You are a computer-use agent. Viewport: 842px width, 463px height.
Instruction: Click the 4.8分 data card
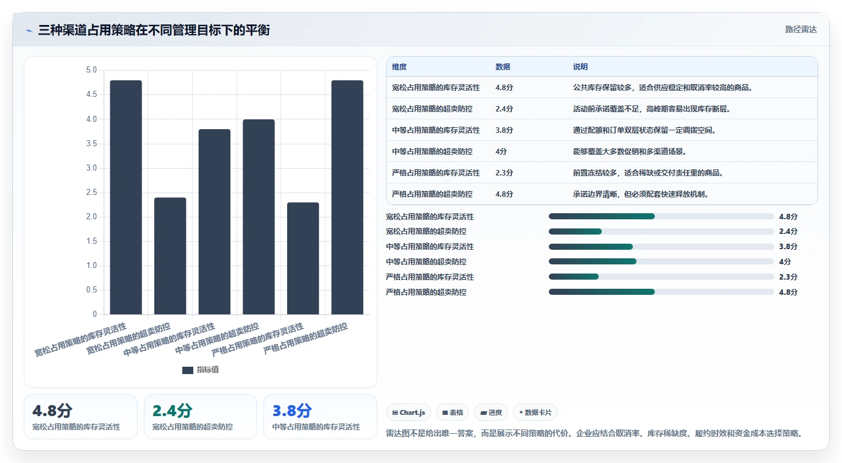point(80,417)
